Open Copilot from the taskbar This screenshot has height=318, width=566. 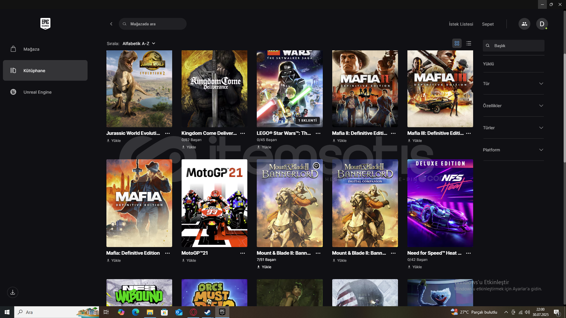(x=121, y=312)
